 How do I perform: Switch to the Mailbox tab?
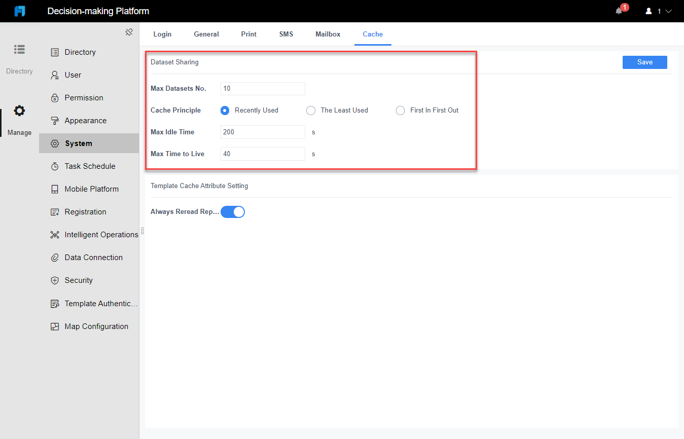coord(328,34)
